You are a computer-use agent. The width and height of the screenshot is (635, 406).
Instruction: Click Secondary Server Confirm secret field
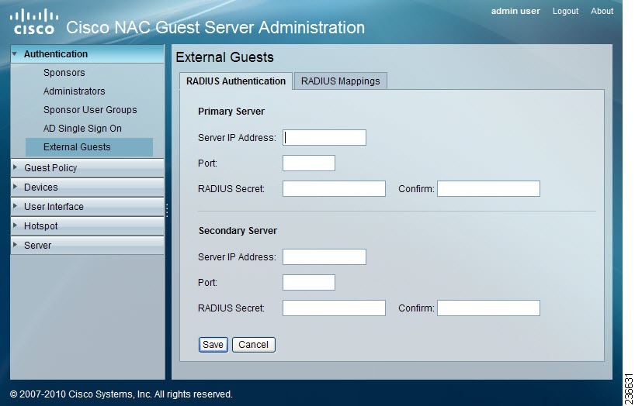(x=488, y=308)
